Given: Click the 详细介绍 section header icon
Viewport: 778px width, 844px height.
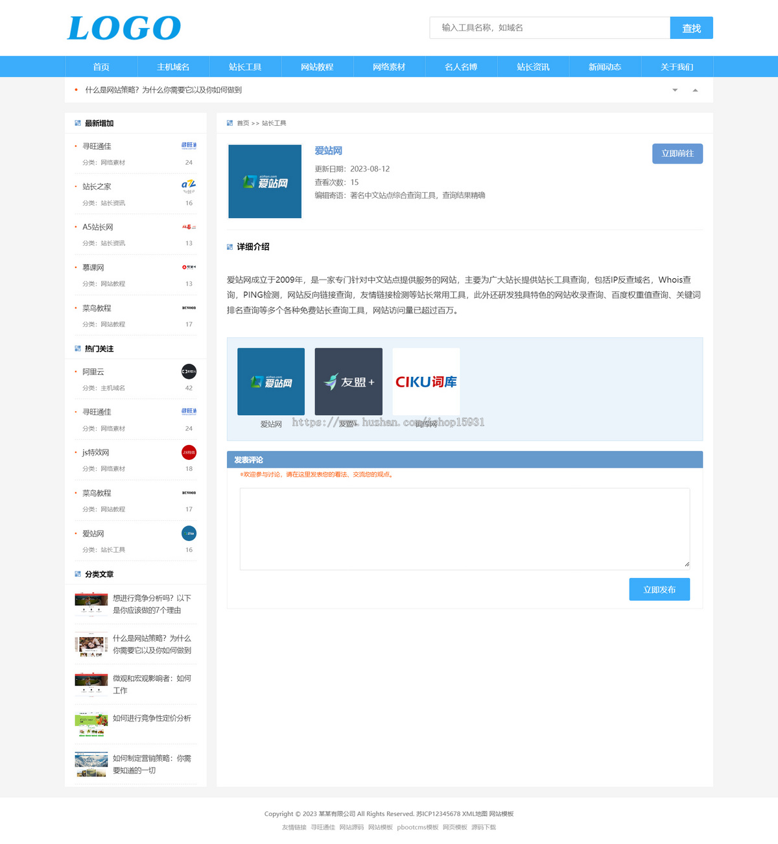Looking at the screenshot, I should (230, 247).
